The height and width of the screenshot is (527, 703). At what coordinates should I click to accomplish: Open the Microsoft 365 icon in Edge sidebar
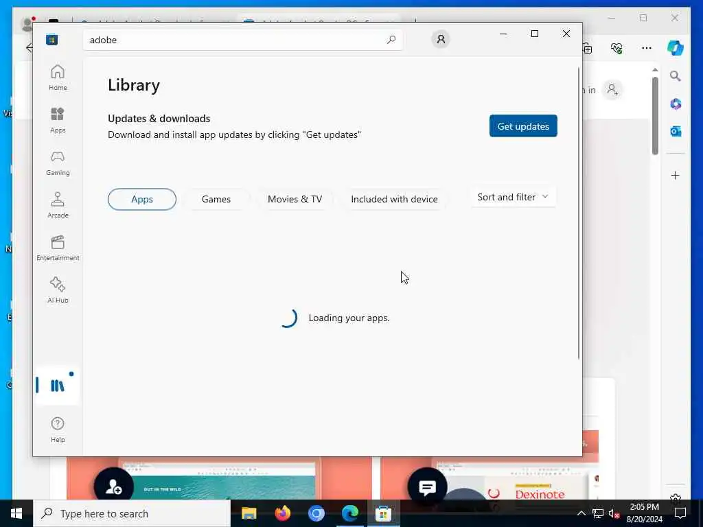pos(676,104)
